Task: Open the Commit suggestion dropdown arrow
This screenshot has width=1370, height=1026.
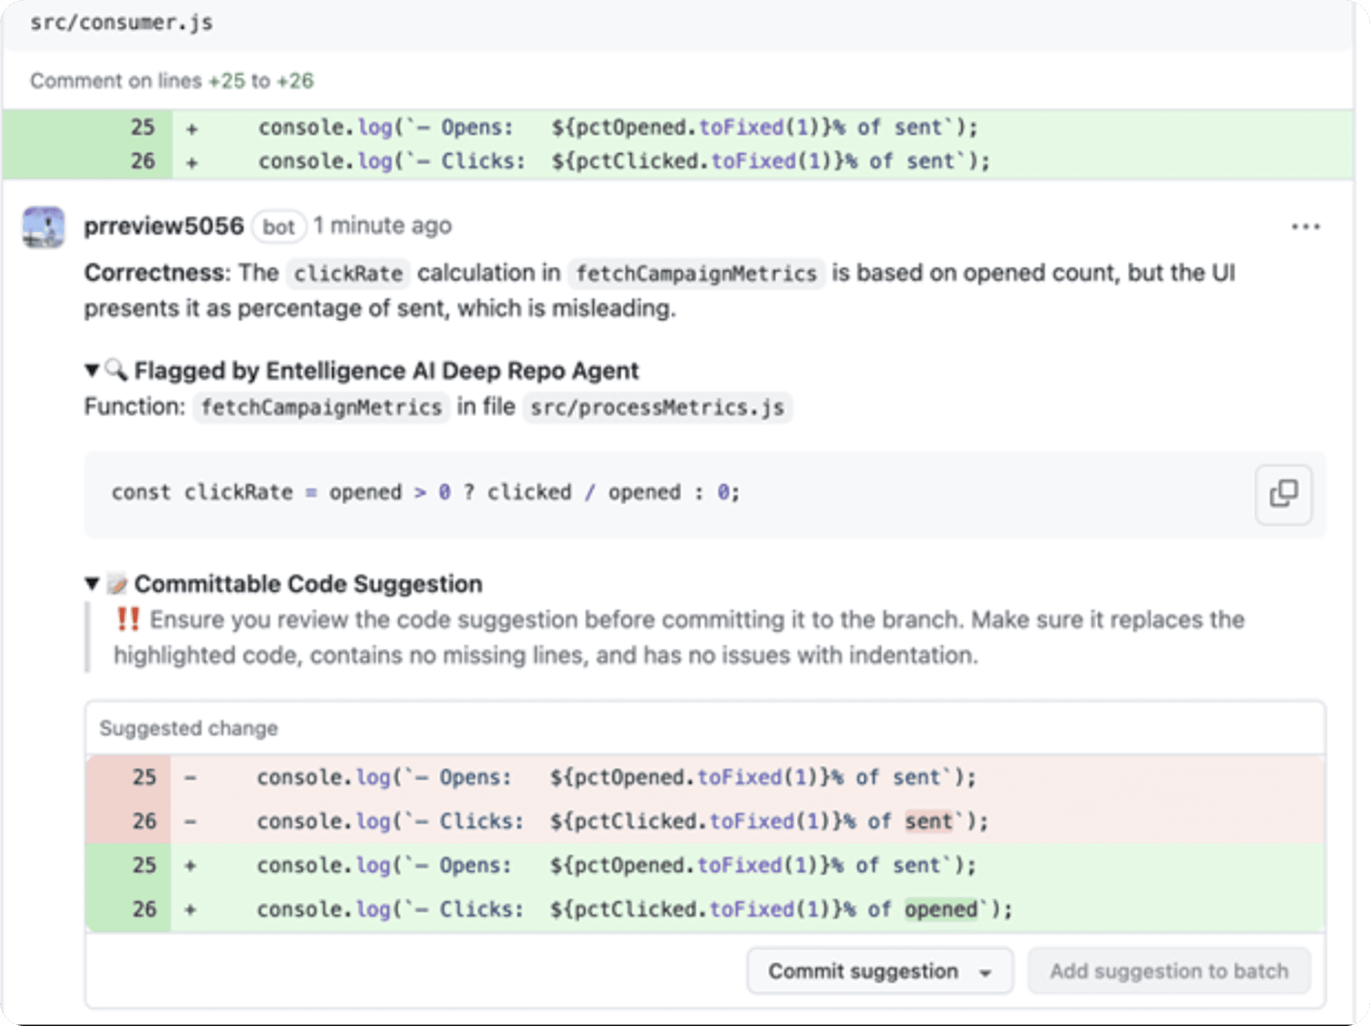Action: tap(985, 972)
